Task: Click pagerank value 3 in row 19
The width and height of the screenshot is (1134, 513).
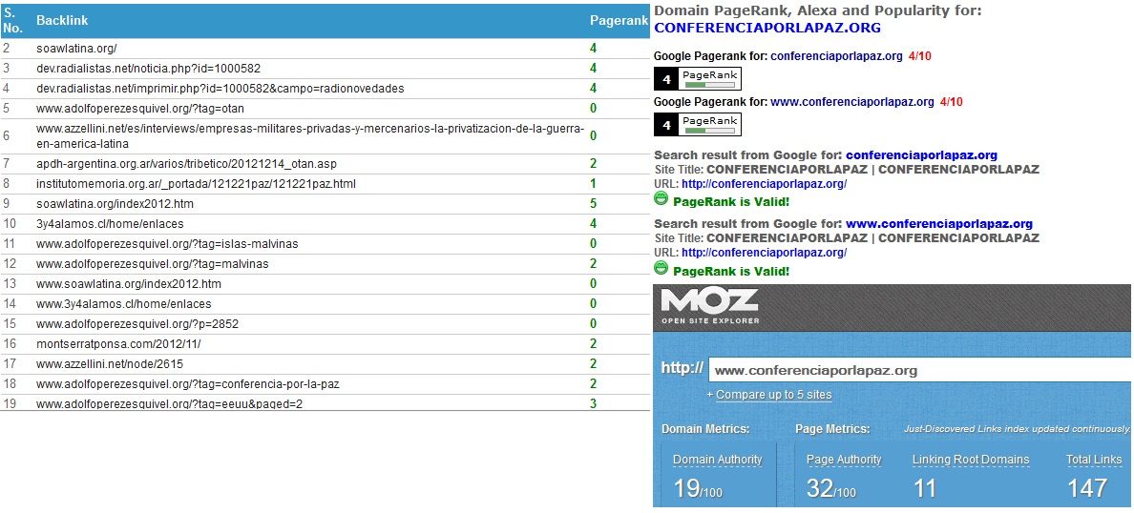Action: tap(593, 403)
